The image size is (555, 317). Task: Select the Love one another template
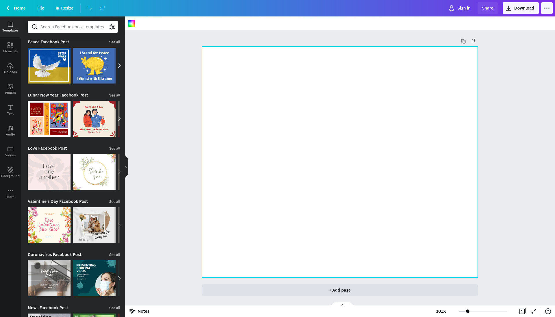click(x=49, y=172)
